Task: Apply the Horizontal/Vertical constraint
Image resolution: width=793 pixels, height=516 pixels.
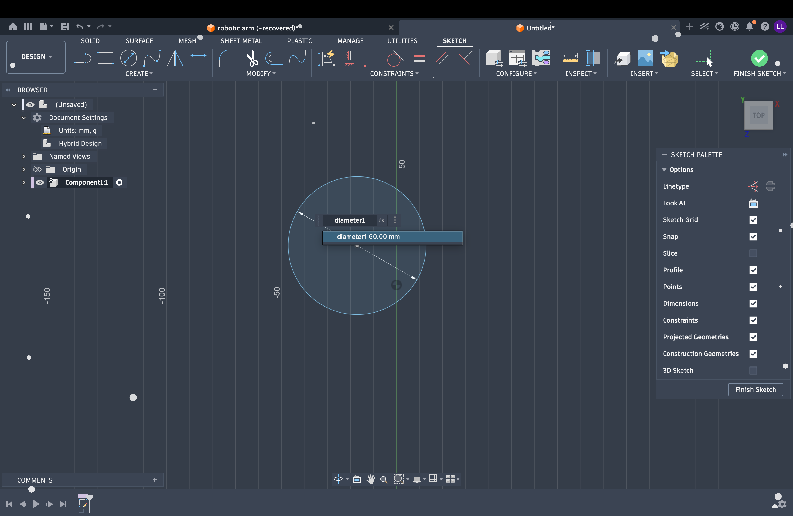Action: pos(349,58)
